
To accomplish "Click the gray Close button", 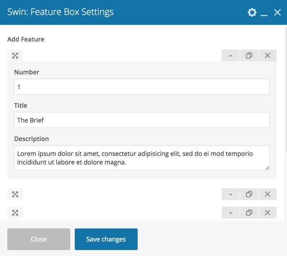I will click(x=39, y=239).
